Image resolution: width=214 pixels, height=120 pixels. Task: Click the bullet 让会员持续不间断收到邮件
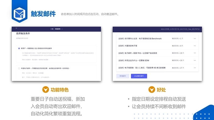coord(159,107)
